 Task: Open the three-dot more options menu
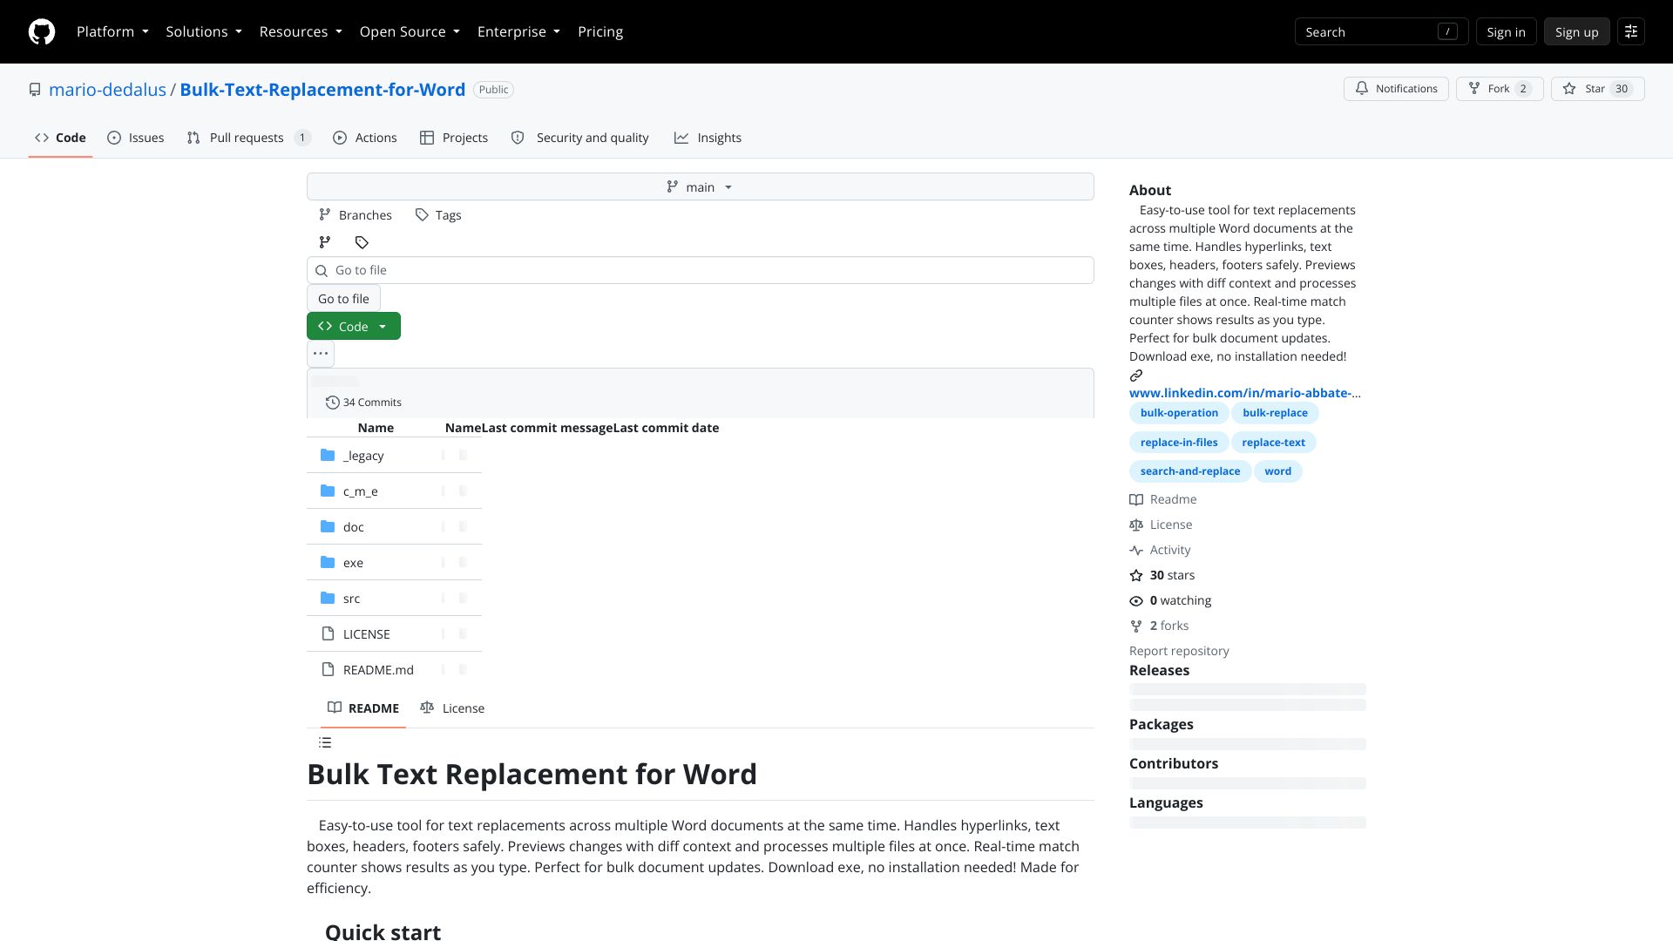(321, 354)
